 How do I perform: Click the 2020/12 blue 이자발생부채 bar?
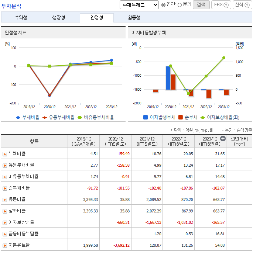(168, 78)
